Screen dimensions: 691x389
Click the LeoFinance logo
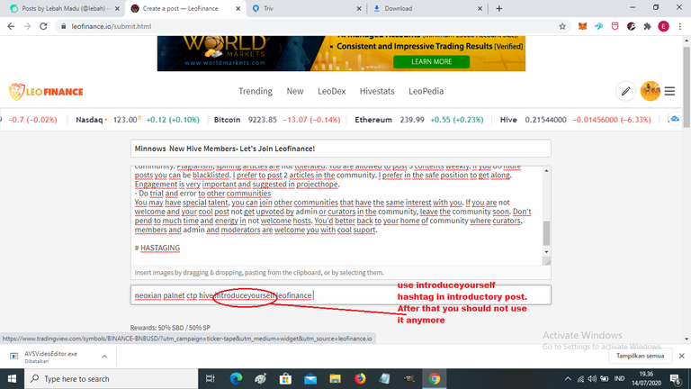point(46,92)
